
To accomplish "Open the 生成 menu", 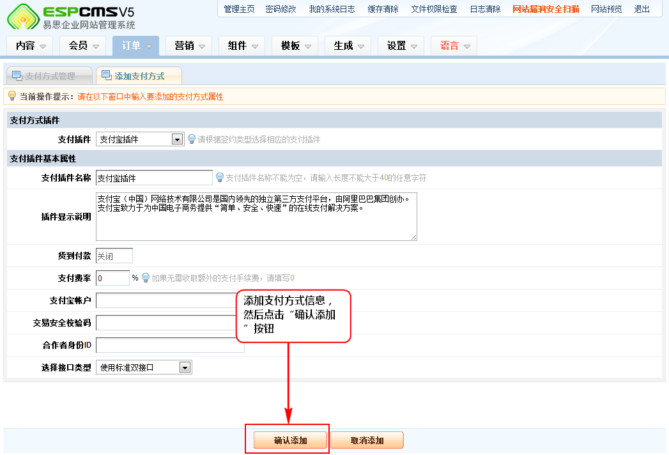I will (x=348, y=45).
